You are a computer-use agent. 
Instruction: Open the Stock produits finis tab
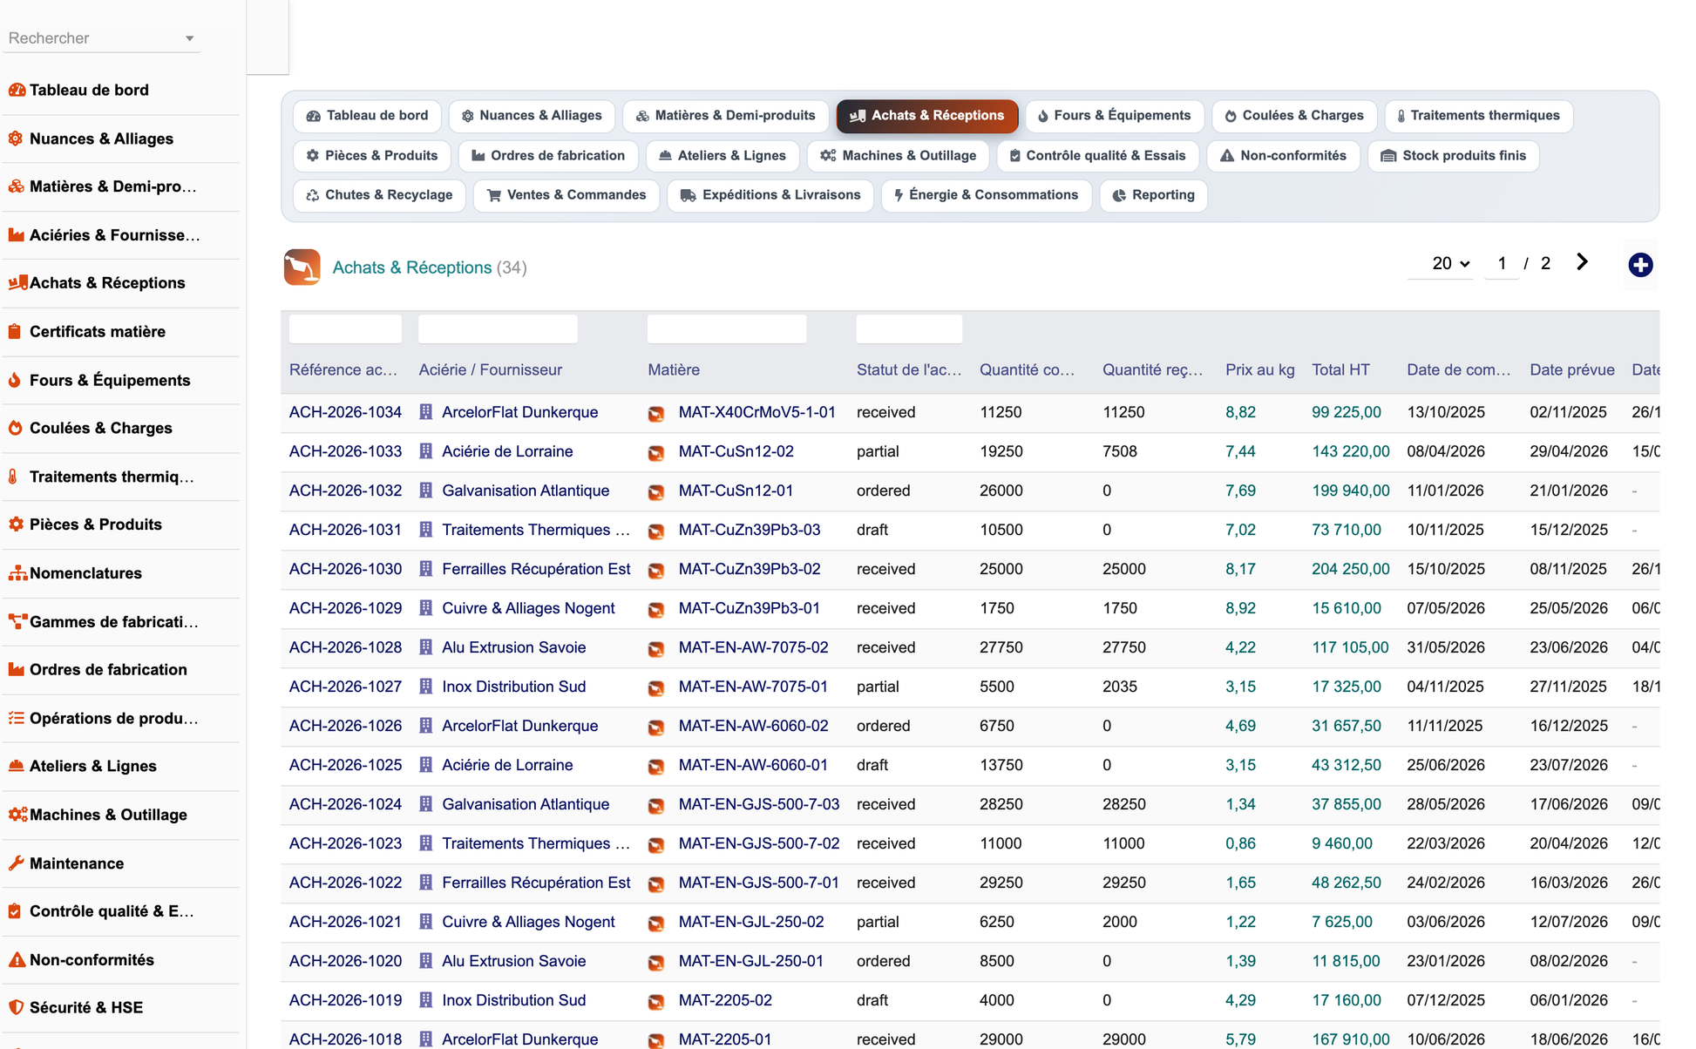click(x=1454, y=156)
